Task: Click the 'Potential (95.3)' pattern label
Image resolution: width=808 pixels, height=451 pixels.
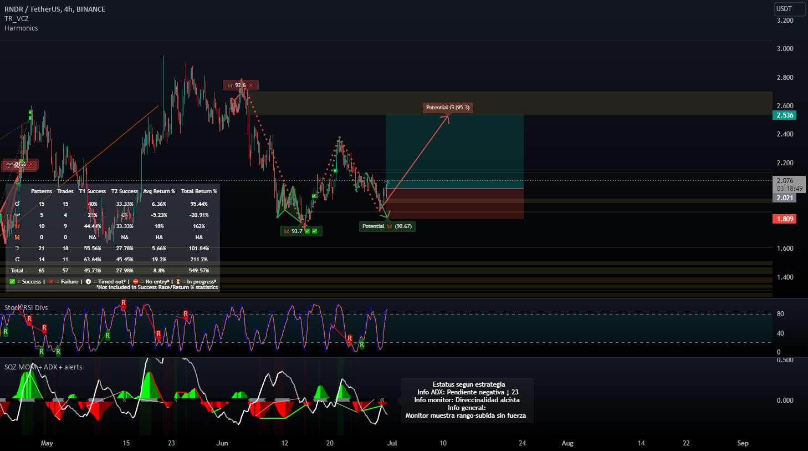Action: tap(448, 108)
